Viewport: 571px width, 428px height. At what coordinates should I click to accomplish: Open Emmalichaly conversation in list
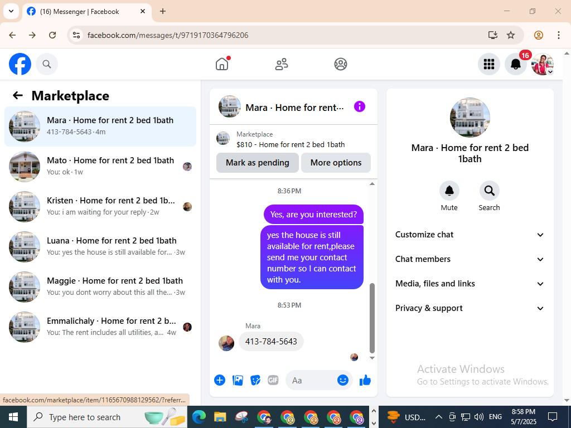point(100,327)
